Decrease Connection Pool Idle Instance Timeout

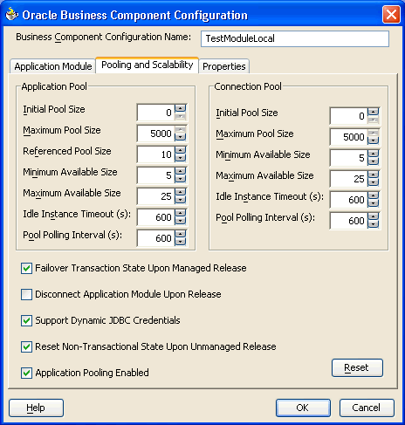point(374,203)
